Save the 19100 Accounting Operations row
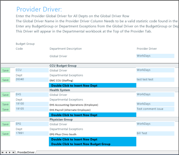 pyautogui.click(x=5, y=104)
